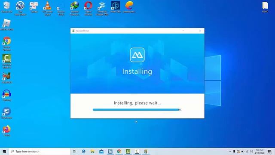Click the microphone tray icon
The image size is (275, 155).
[x=234, y=151]
